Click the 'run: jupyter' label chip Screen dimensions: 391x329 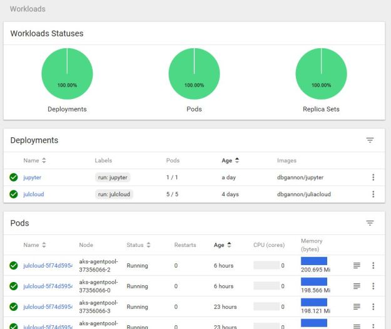click(x=112, y=177)
